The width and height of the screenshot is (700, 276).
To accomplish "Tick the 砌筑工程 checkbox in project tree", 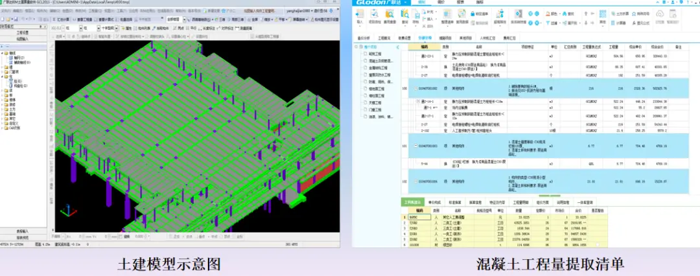I will coord(365,54).
